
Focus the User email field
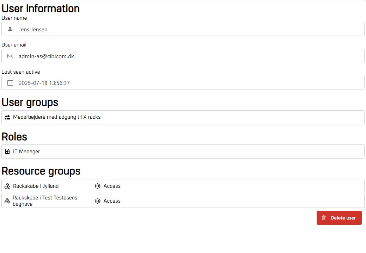pos(190,56)
